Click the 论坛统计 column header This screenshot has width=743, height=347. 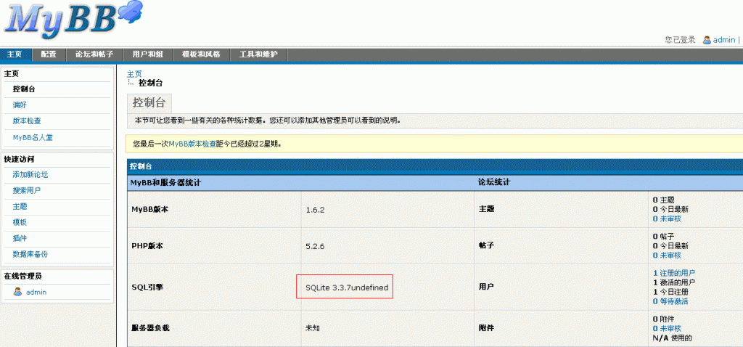pyautogui.click(x=493, y=182)
